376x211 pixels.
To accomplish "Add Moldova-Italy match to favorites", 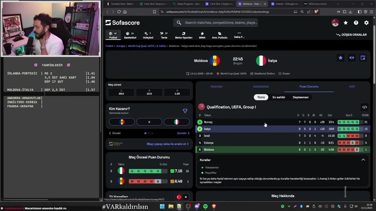I will (340, 58).
